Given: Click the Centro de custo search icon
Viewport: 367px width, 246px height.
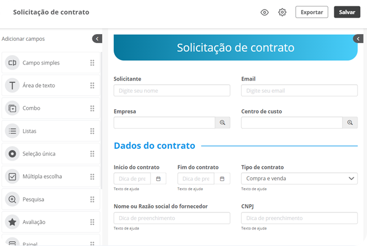Looking at the screenshot, I should click(x=350, y=122).
